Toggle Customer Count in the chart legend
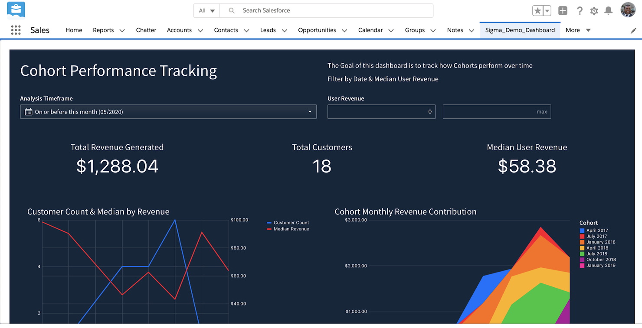 click(x=288, y=222)
